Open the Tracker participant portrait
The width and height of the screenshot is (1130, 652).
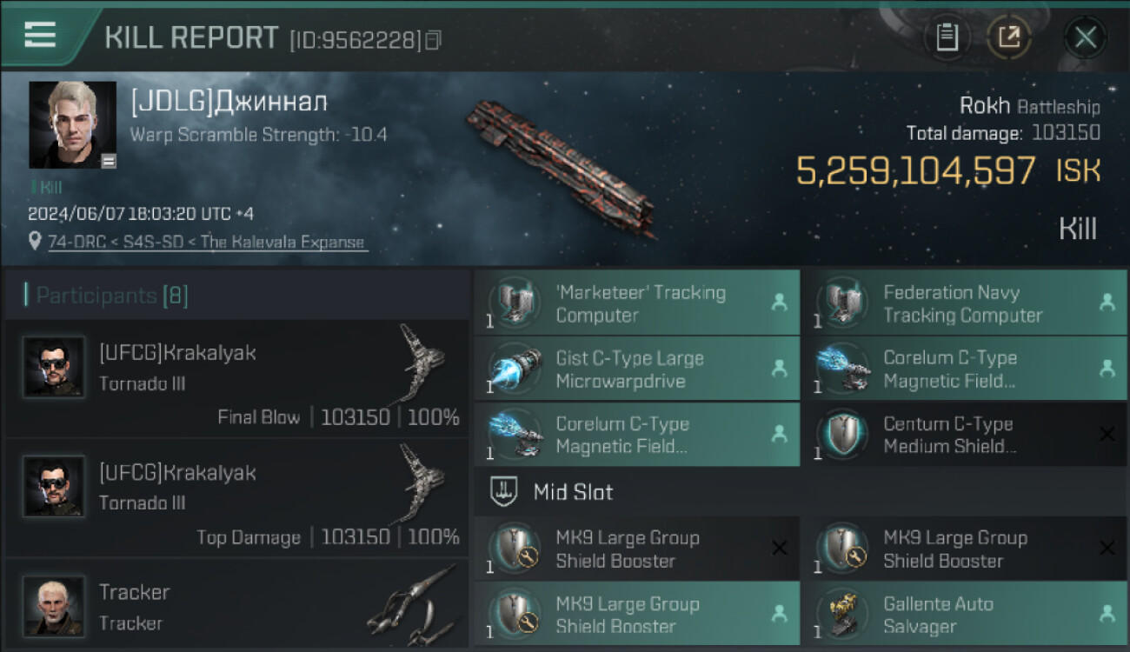[54, 605]
